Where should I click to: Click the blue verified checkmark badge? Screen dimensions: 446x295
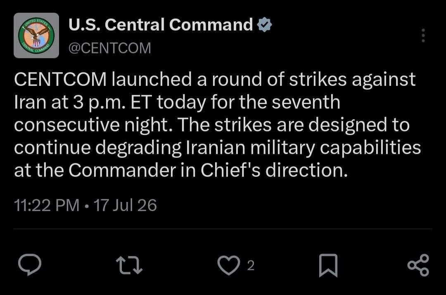point(265,24)
